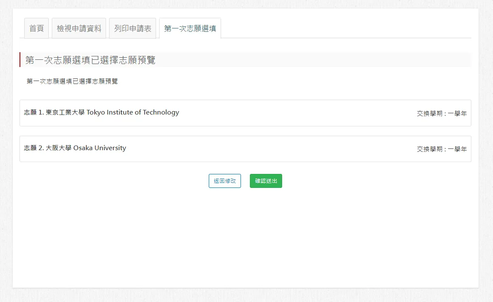Image resolution: width=493 pixels, height=302 pixels.
Task: Click the large 第一次志願選填已選擇志願預覽 heading
Action: point(90,60)
